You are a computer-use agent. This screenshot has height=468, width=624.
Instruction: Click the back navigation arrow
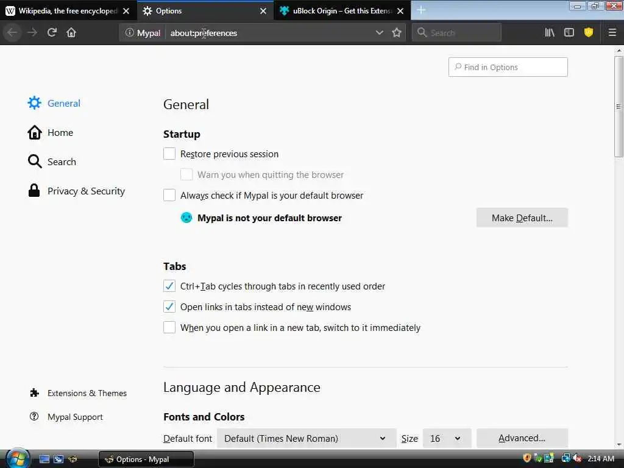[x=12, y=33]
